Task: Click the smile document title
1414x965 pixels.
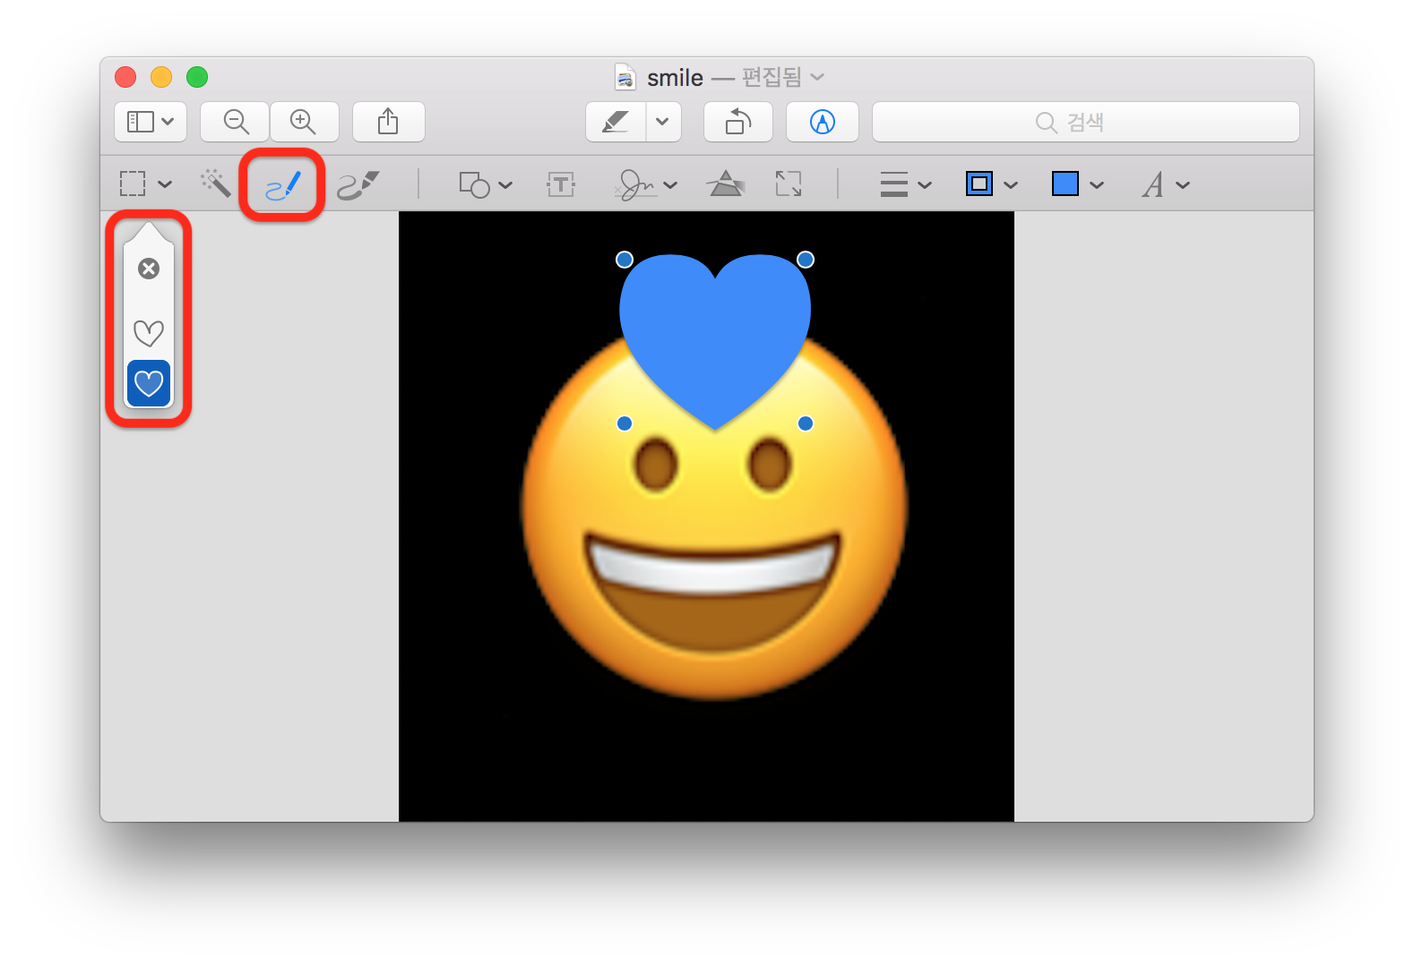Action: [675, 78]
